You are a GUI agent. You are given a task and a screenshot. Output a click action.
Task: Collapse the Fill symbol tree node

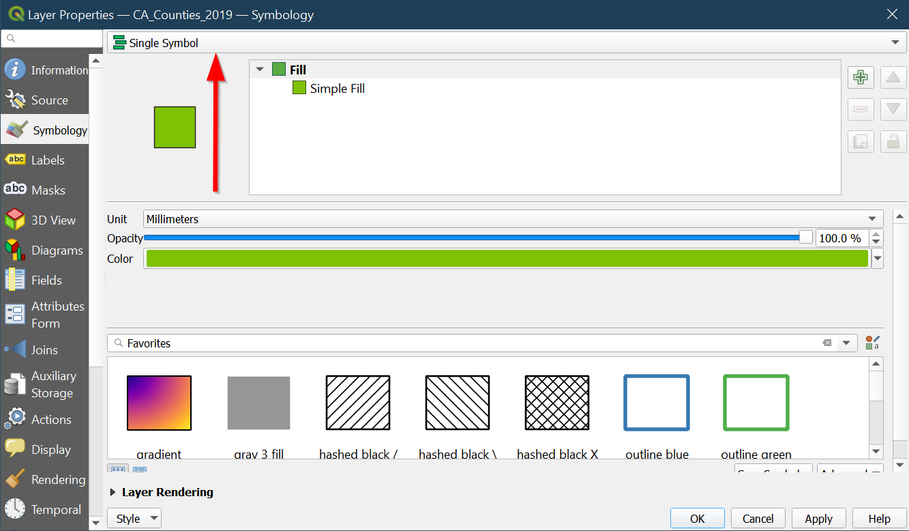(259, 70)
